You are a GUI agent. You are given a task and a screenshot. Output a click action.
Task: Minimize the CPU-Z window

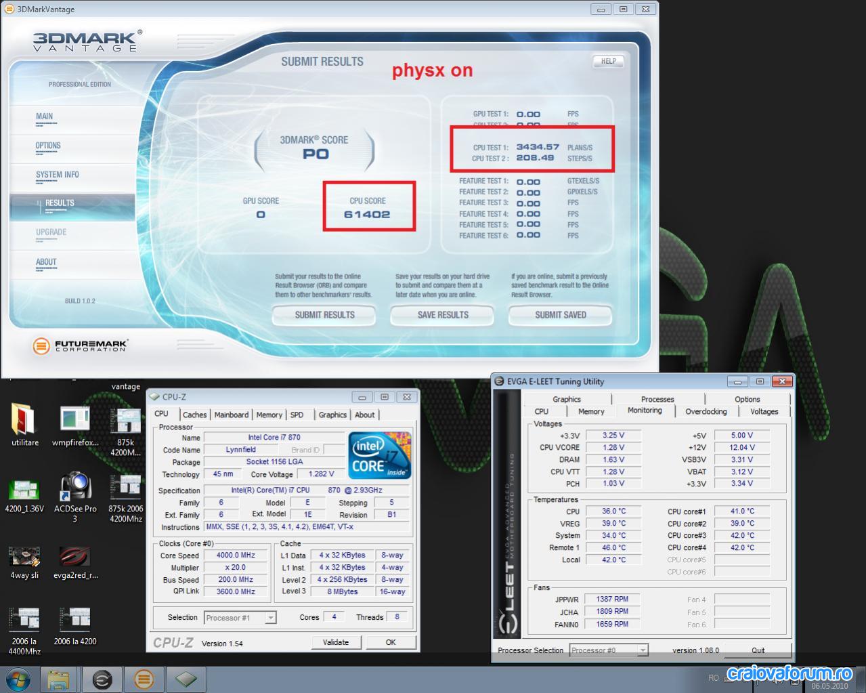pyautogui.click(x=362, y=397)
